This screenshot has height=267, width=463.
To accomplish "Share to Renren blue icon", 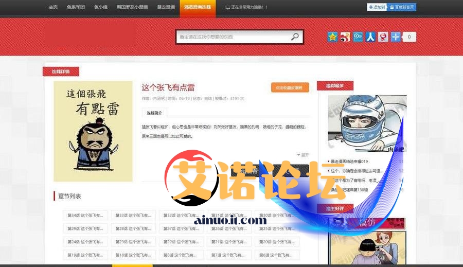I will coord(370,37).
